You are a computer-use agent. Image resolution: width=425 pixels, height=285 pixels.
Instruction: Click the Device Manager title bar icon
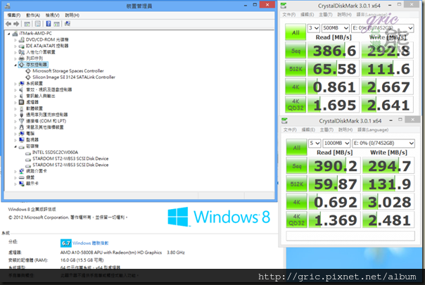(x=8, y=6)
